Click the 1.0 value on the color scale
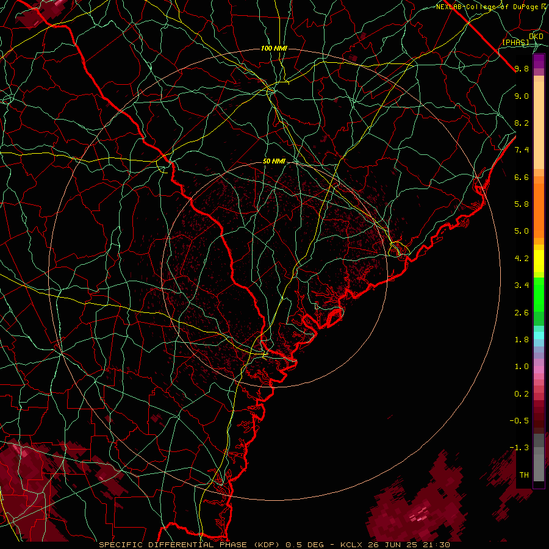This screenshot has width=549, height=549. pos(522,367)
